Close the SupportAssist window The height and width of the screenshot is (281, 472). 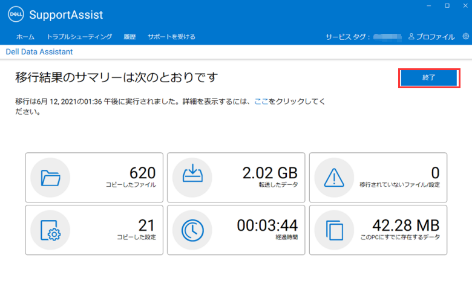click(x=465, y=5)
